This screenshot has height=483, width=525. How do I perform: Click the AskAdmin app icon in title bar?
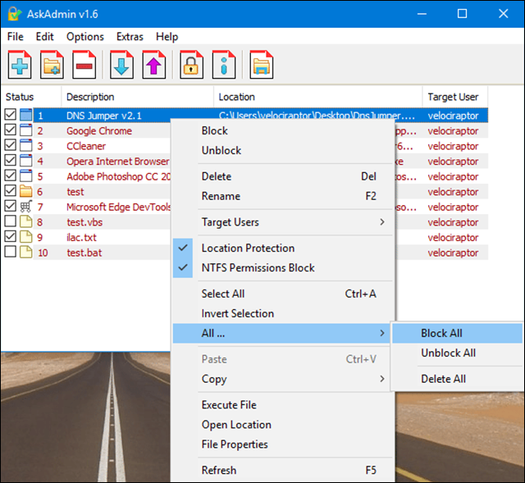[x=15, y=14]
